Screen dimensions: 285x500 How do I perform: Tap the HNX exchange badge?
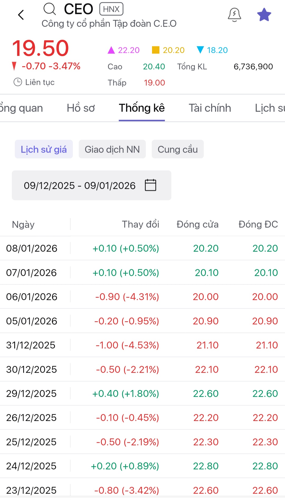[111, 9]
